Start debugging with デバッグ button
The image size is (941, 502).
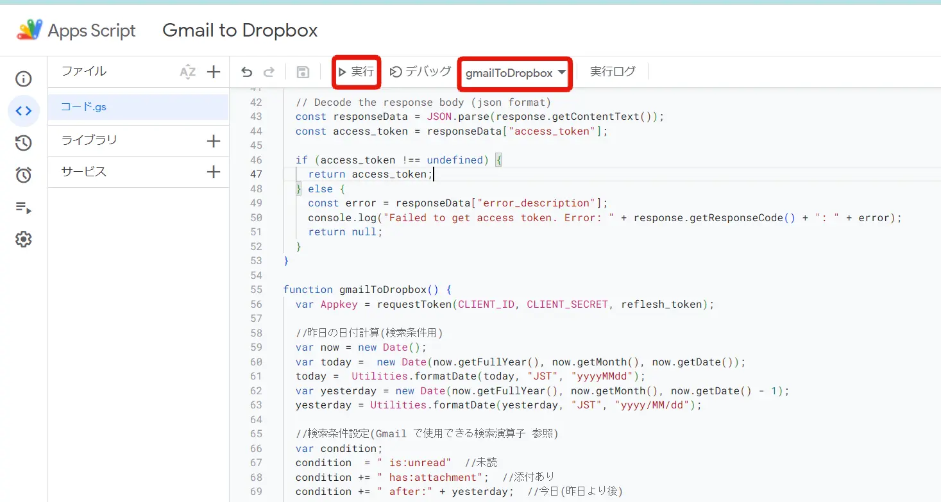pos(421,72)
